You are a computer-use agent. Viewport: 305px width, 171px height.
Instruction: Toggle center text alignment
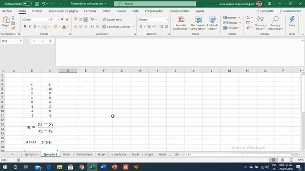(x=81, y=27)
